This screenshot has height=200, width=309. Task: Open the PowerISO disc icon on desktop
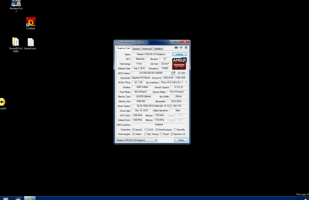coord(2,104)
